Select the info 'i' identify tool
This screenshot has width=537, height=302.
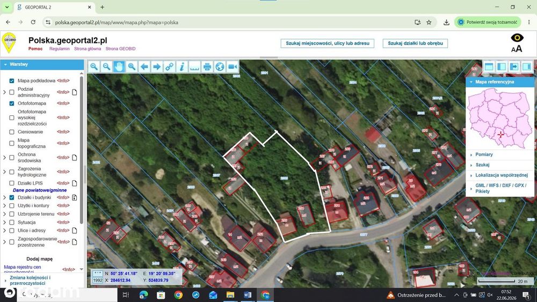pos(182,67)
